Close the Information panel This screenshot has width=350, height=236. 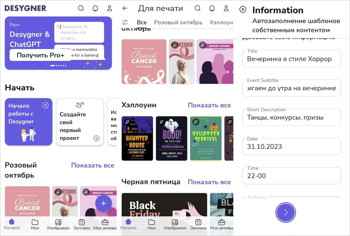click(243, 10)
